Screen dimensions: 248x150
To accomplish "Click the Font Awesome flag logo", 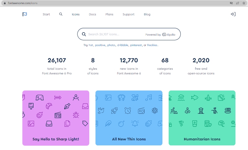I will pyautogui.click(x=25, y=14).
